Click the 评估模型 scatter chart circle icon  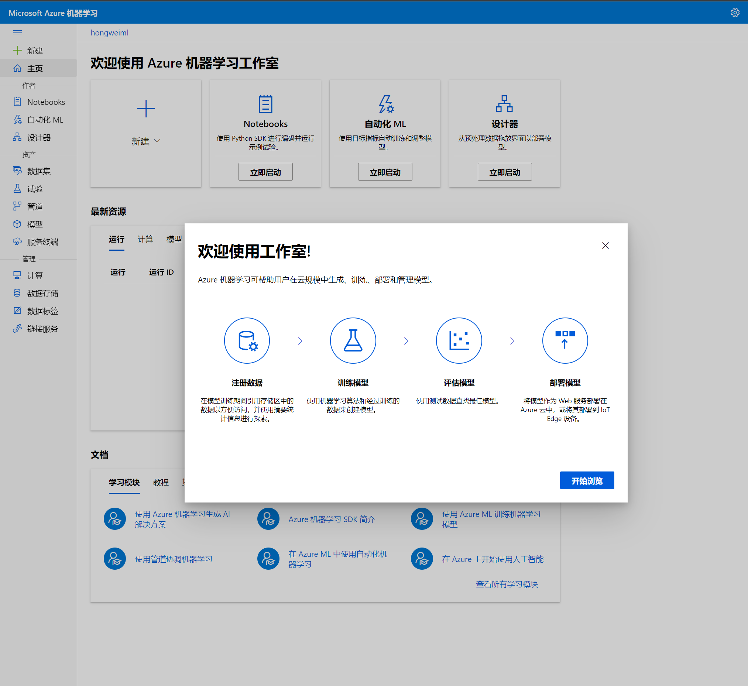pyautogui.click(x=459, y=340)
